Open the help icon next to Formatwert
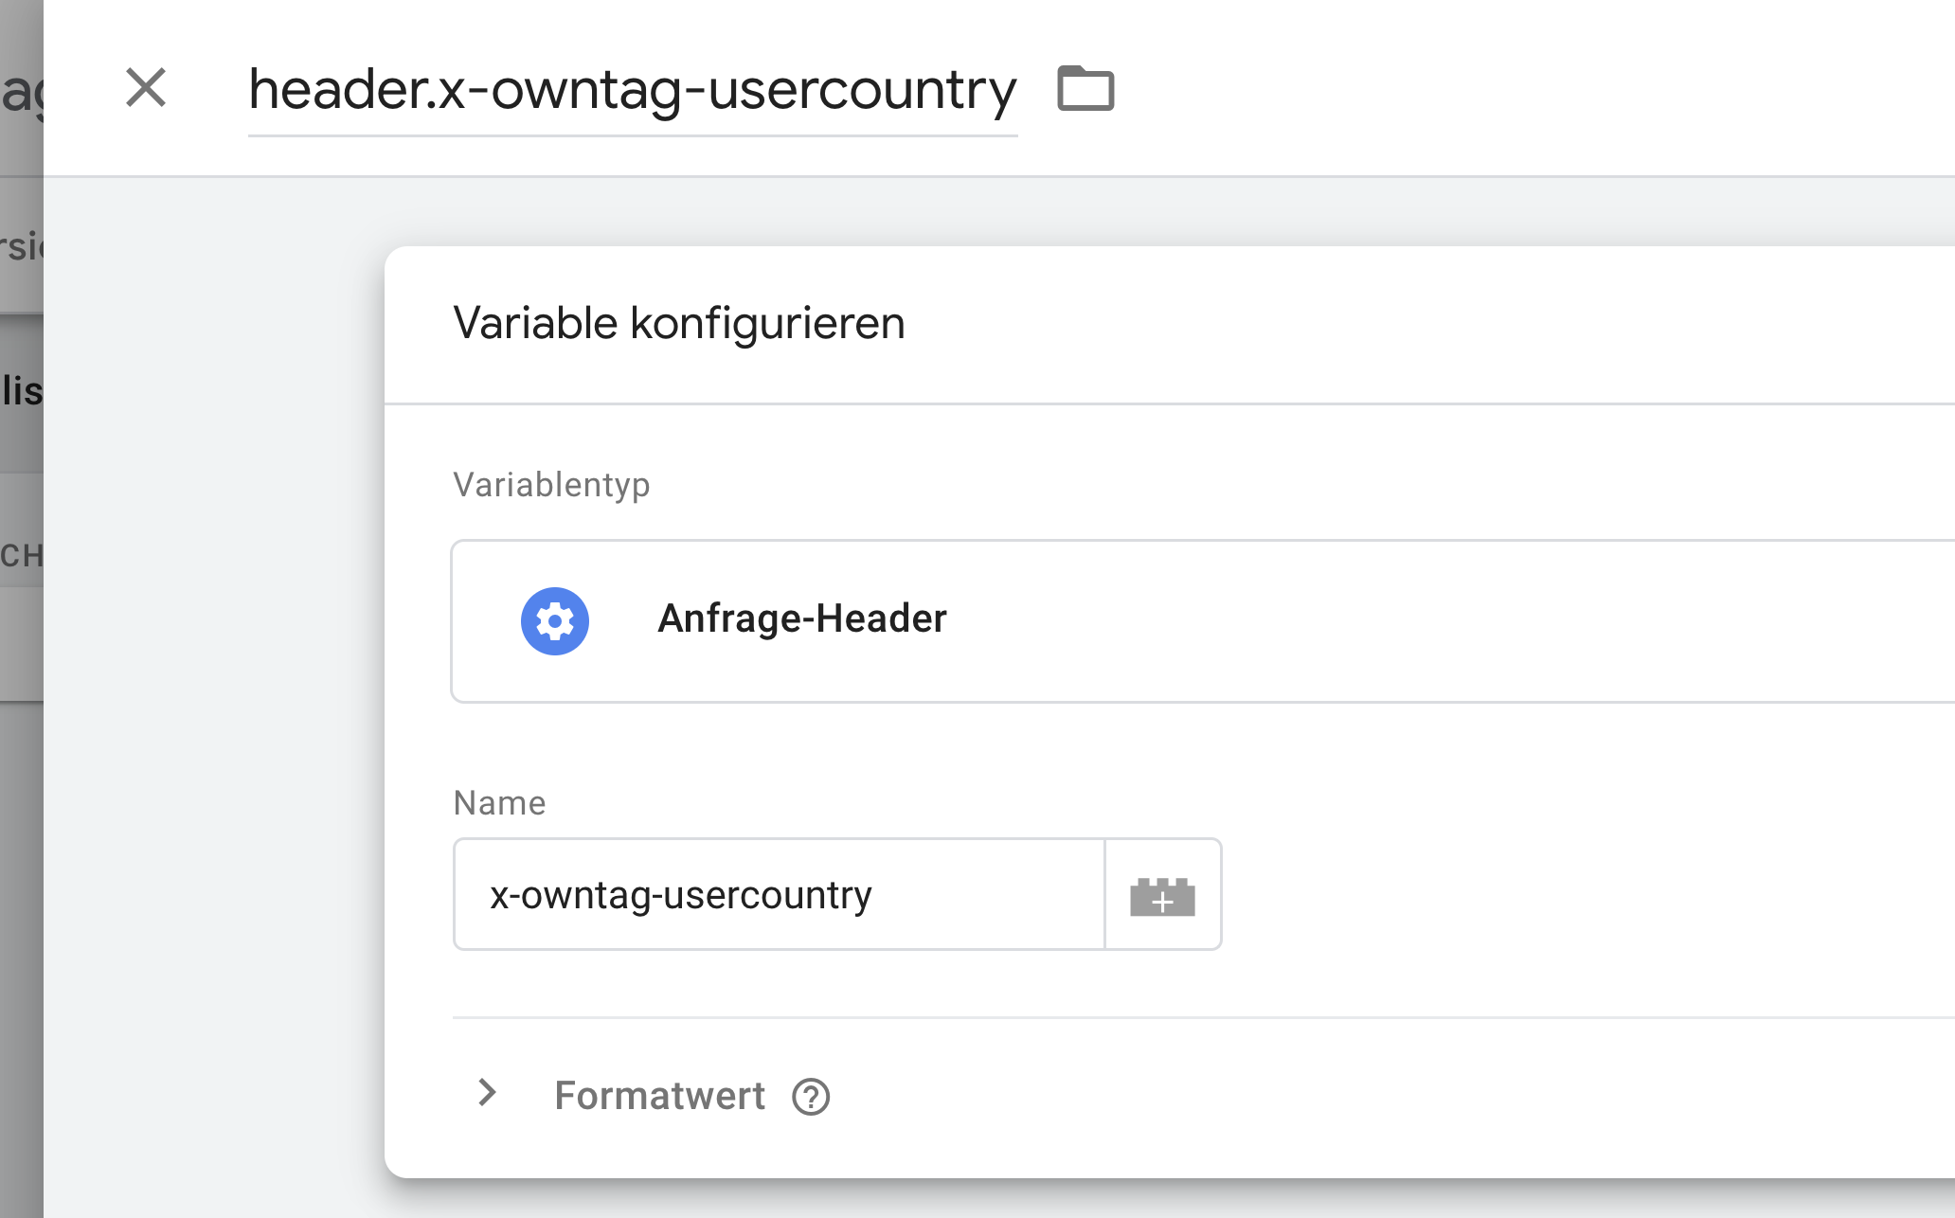This screenshot has width=1955, height=1218. click(811, 1097)
